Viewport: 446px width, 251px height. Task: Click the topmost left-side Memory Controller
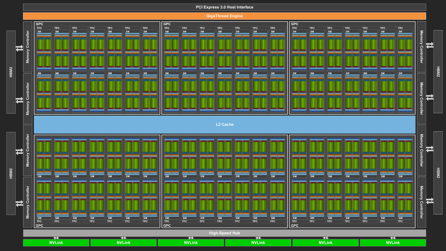[x=28, y=47]
